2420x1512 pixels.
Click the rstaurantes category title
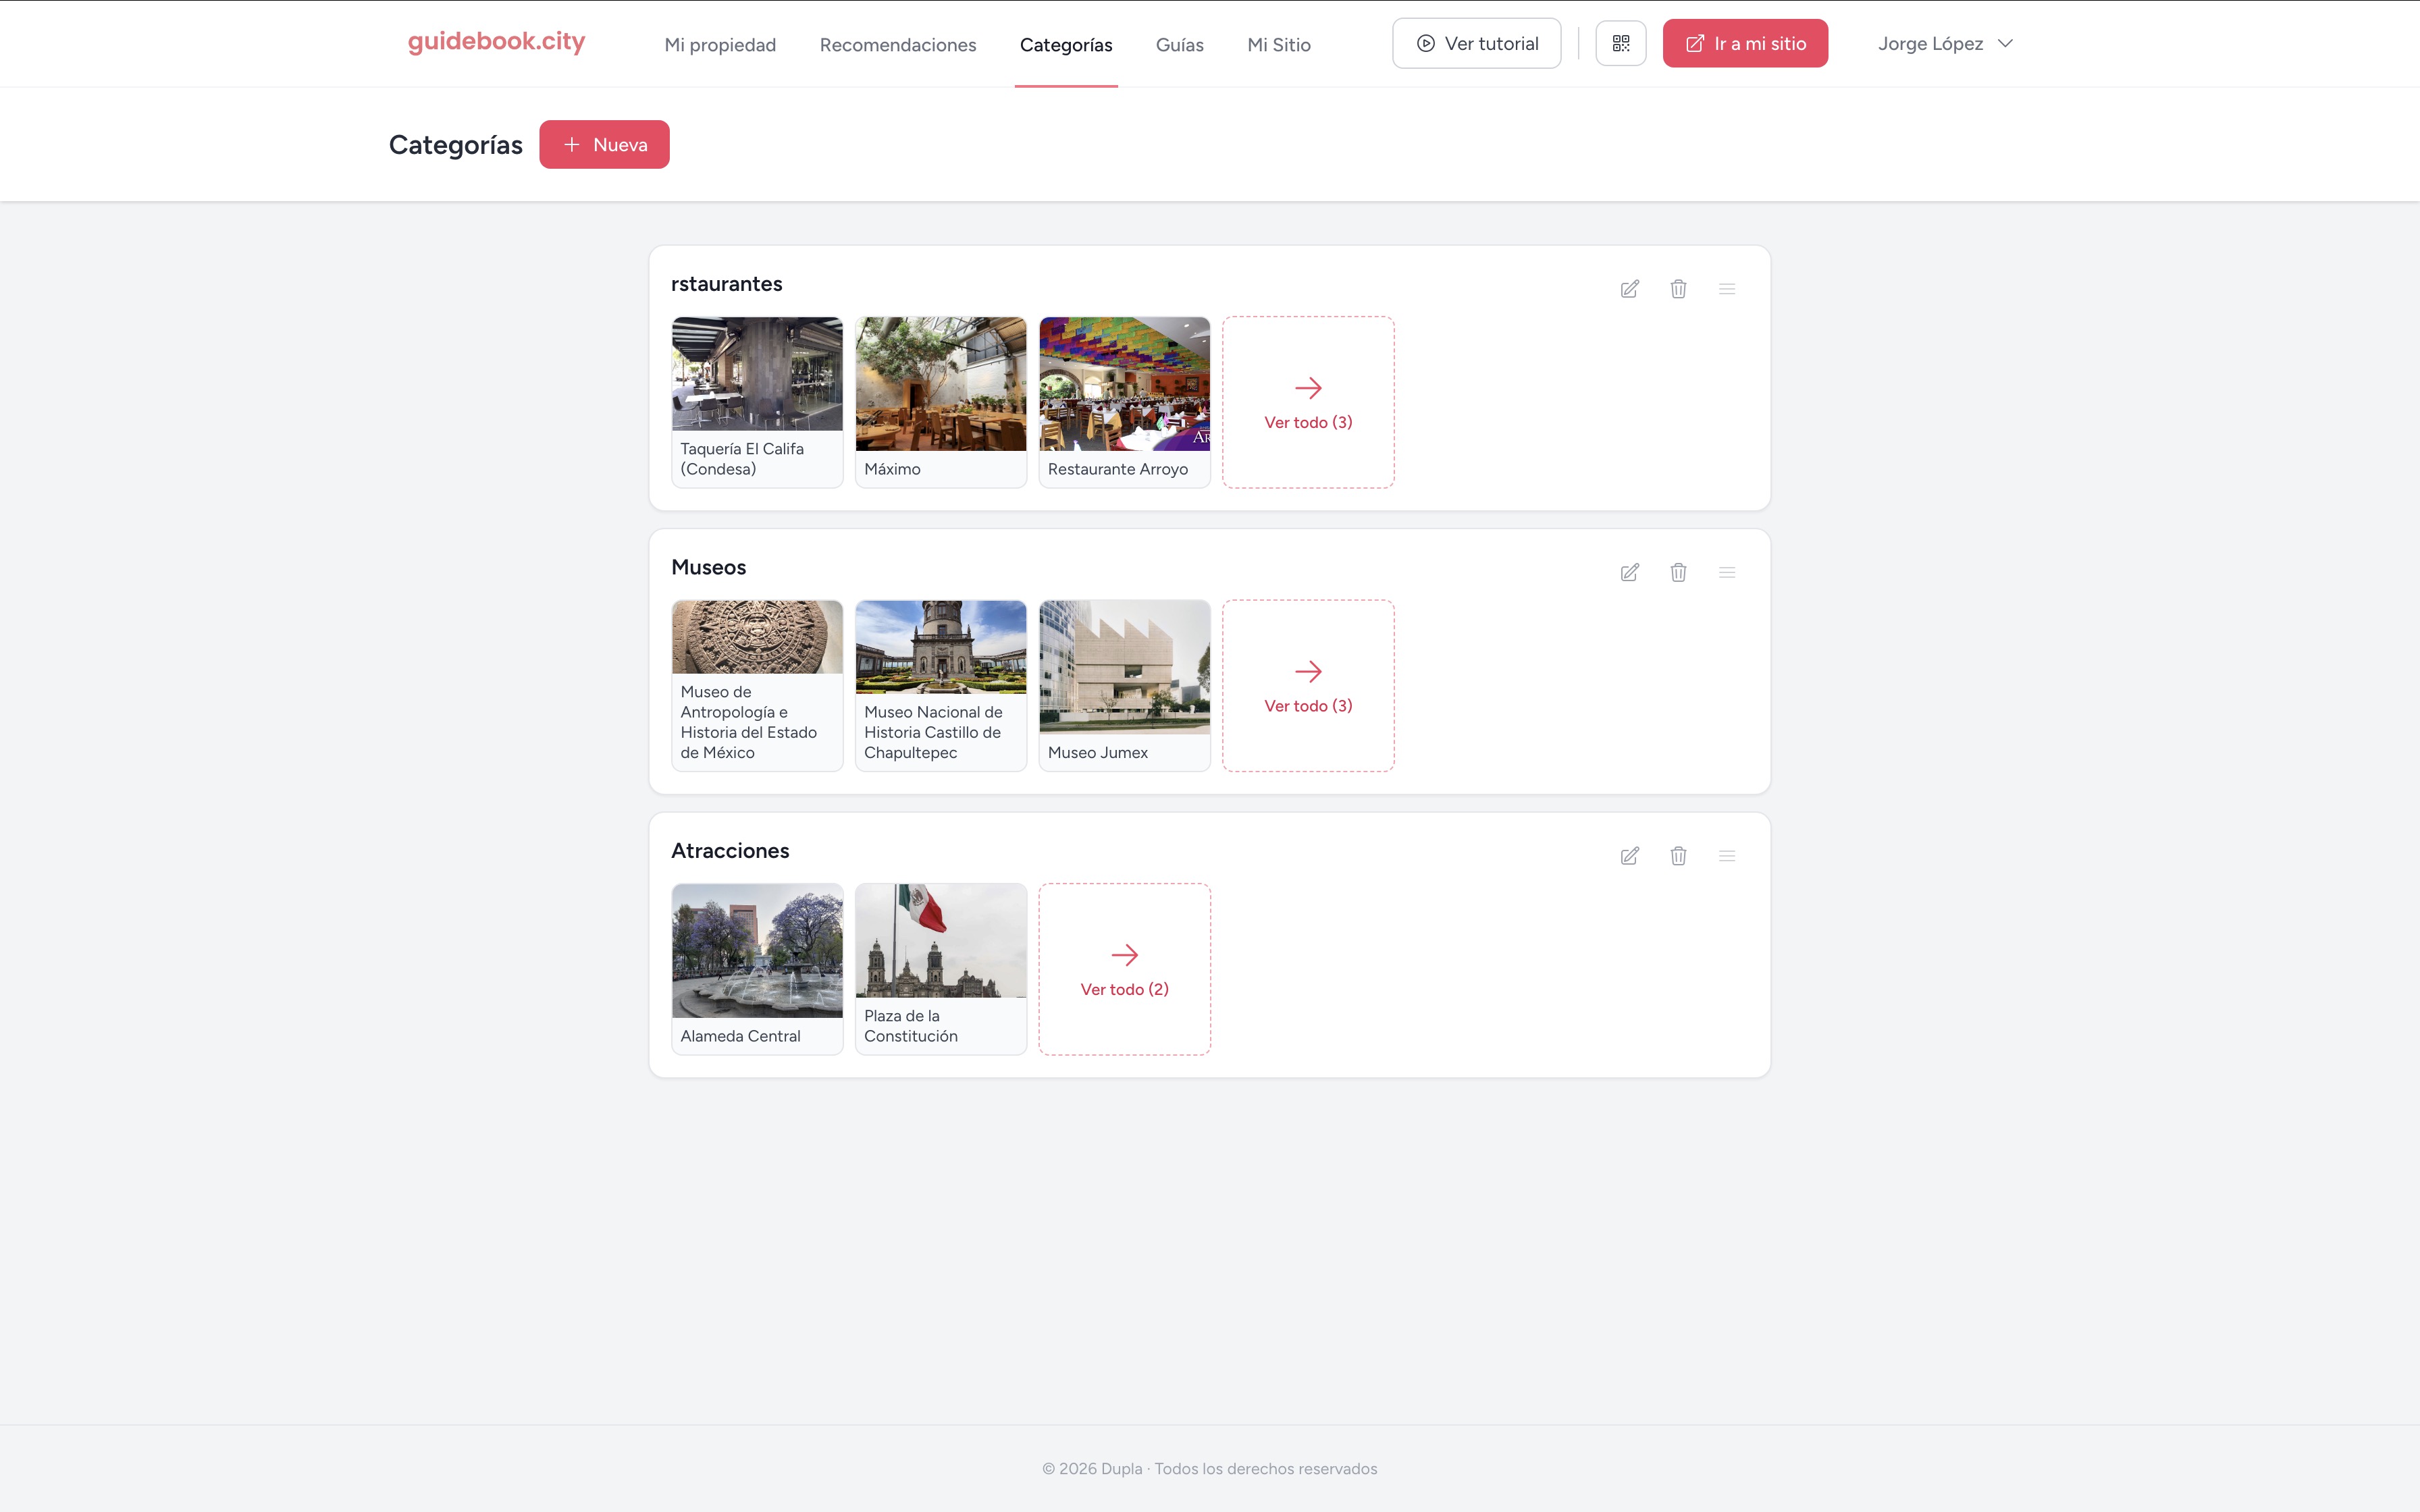point(727,284)
